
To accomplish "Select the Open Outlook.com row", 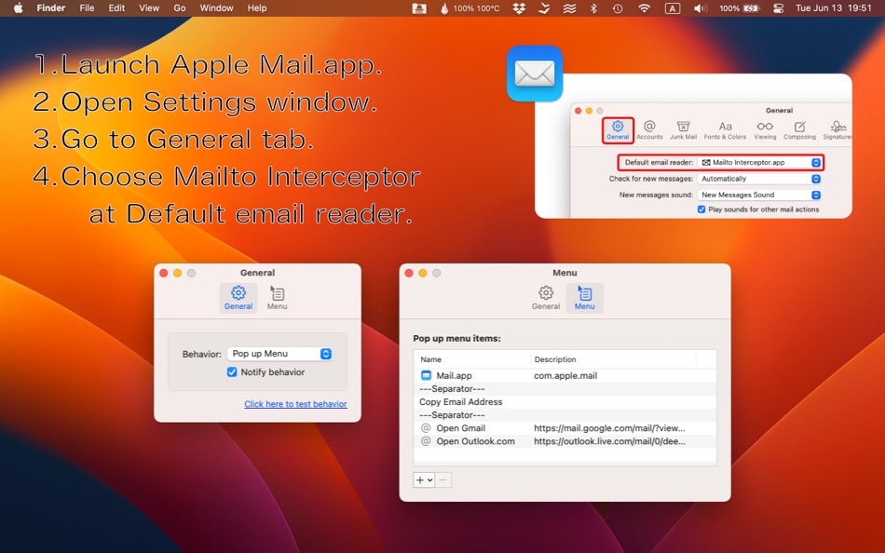I will point(565,441).
